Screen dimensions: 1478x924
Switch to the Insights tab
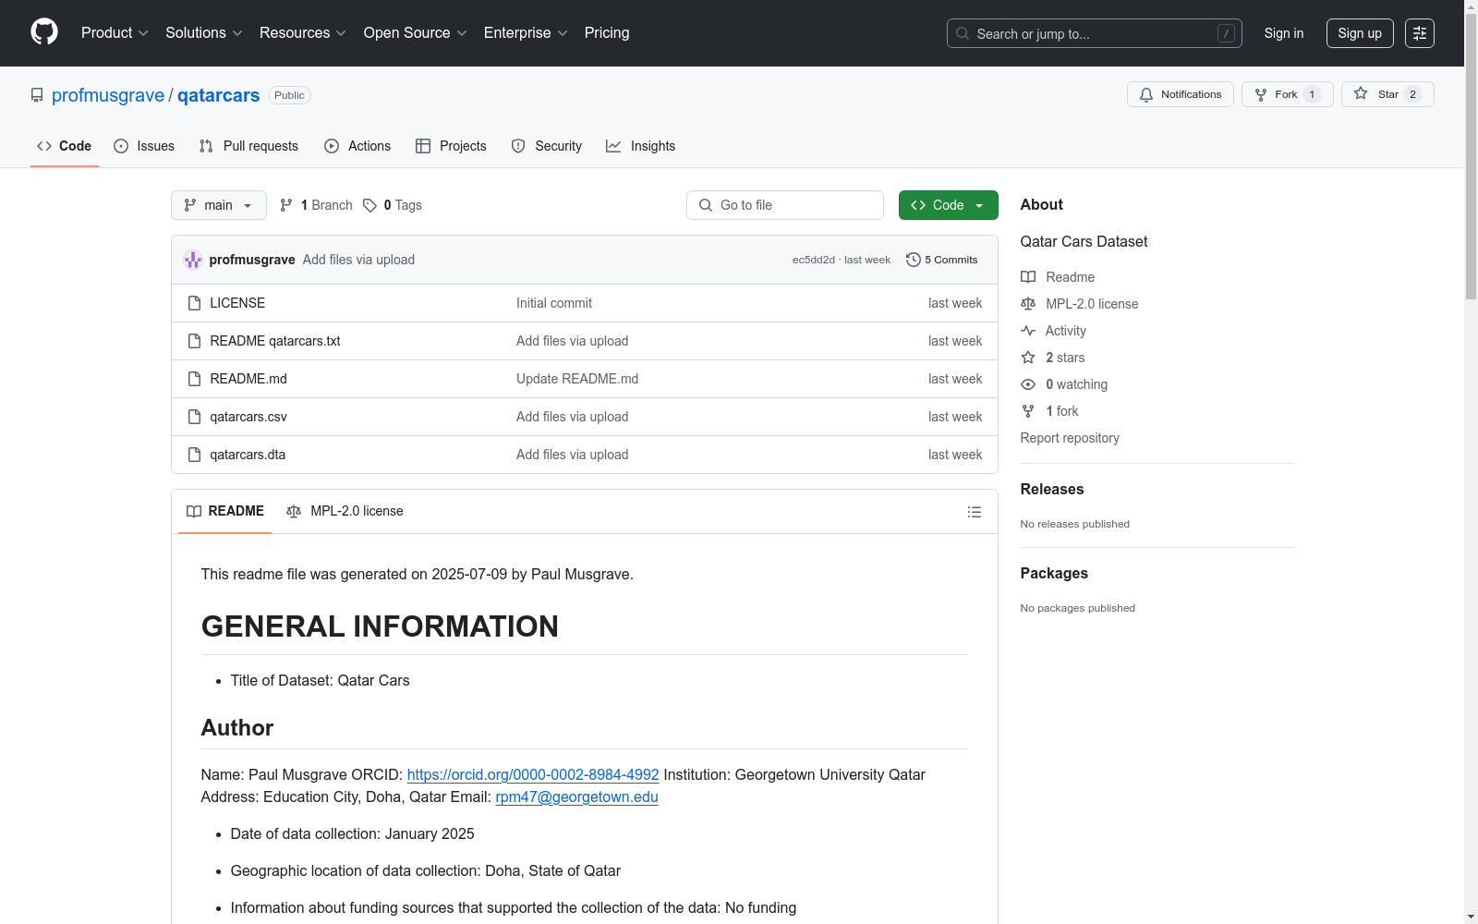click(641, 146)
